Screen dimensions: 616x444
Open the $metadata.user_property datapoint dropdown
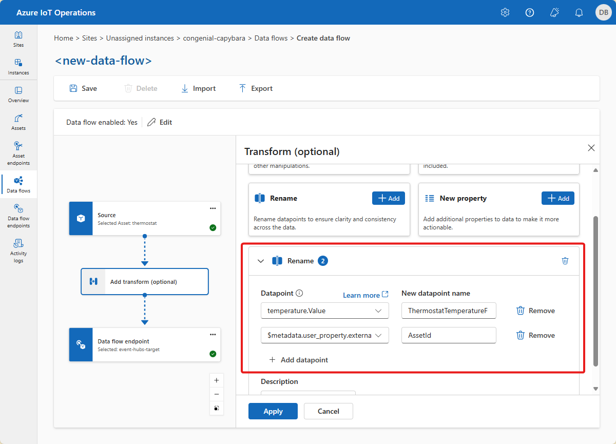325,335
